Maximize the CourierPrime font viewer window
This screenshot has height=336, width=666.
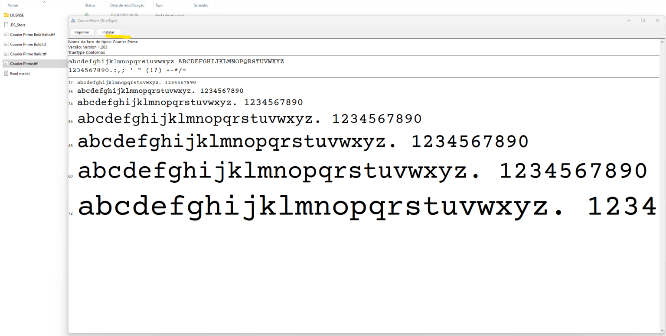pyautogui.click(x=643, y=20)
